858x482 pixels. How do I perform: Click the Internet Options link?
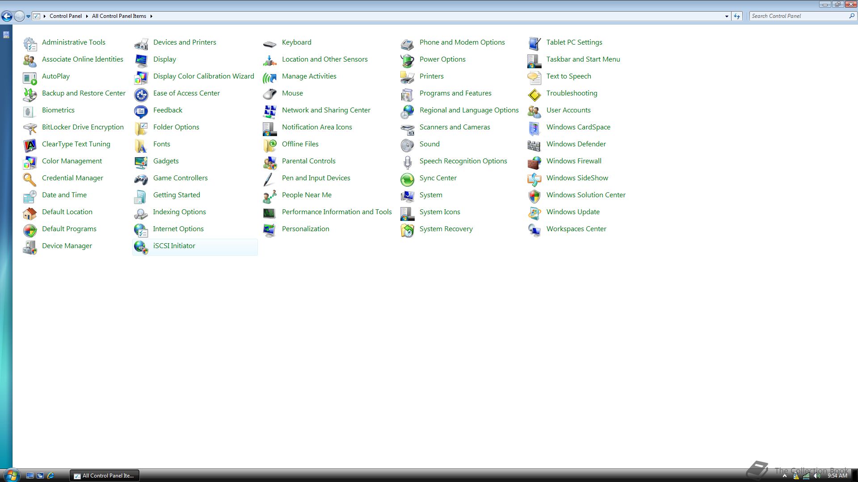click(178, 229)
